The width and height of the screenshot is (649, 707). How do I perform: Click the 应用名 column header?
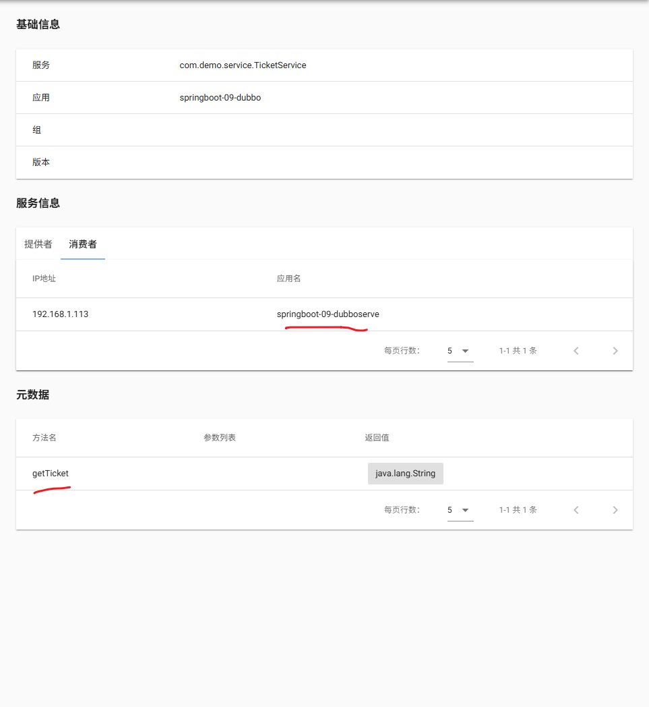(x=288, y=279)
